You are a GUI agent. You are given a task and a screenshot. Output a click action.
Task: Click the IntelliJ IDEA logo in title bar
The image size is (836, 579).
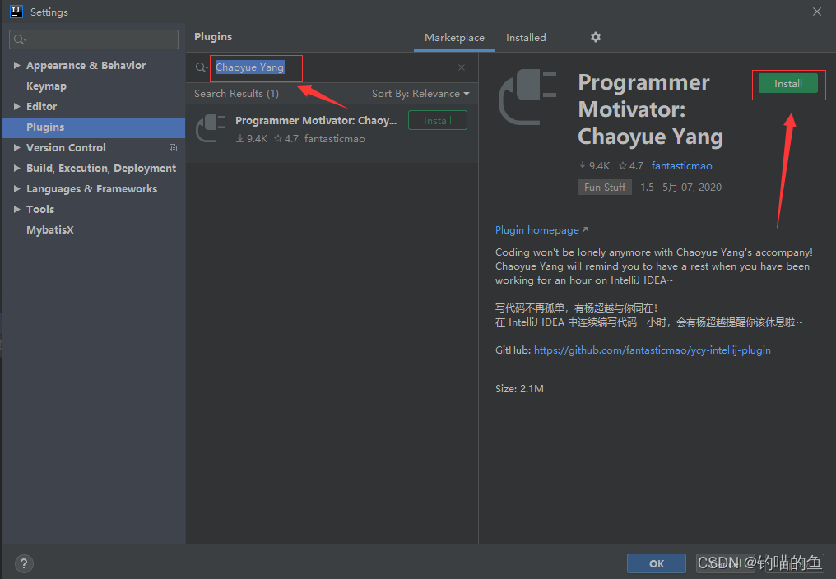(16, 12)
